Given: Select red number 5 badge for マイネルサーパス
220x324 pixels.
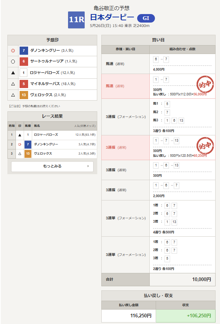Looking at the screenshot, I should (24, 84).
